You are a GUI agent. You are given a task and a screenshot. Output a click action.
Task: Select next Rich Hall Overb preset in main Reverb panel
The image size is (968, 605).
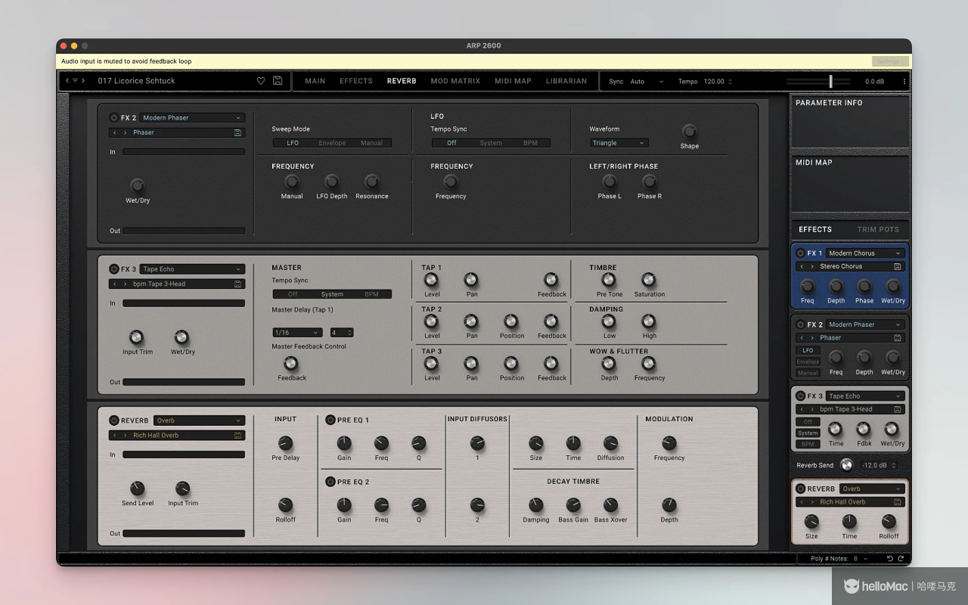pyautogui.click(x=126, y=435)
